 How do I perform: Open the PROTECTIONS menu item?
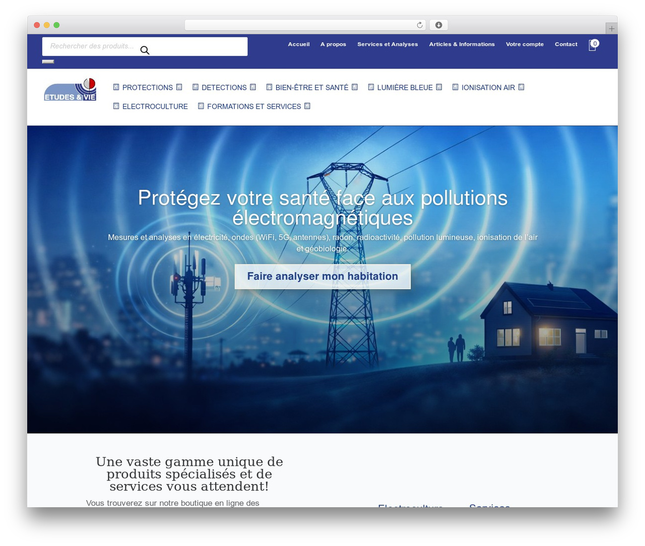click(148, 88)
